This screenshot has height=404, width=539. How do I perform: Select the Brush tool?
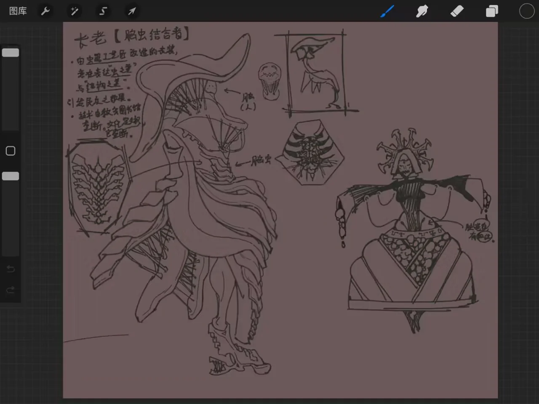(387, 11)
